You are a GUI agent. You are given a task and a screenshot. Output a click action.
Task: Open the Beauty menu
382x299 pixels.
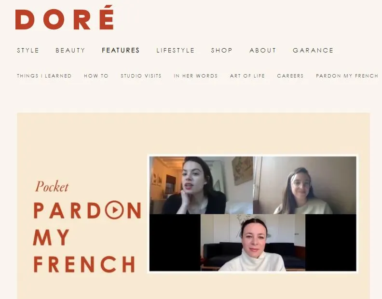[70, 51]
